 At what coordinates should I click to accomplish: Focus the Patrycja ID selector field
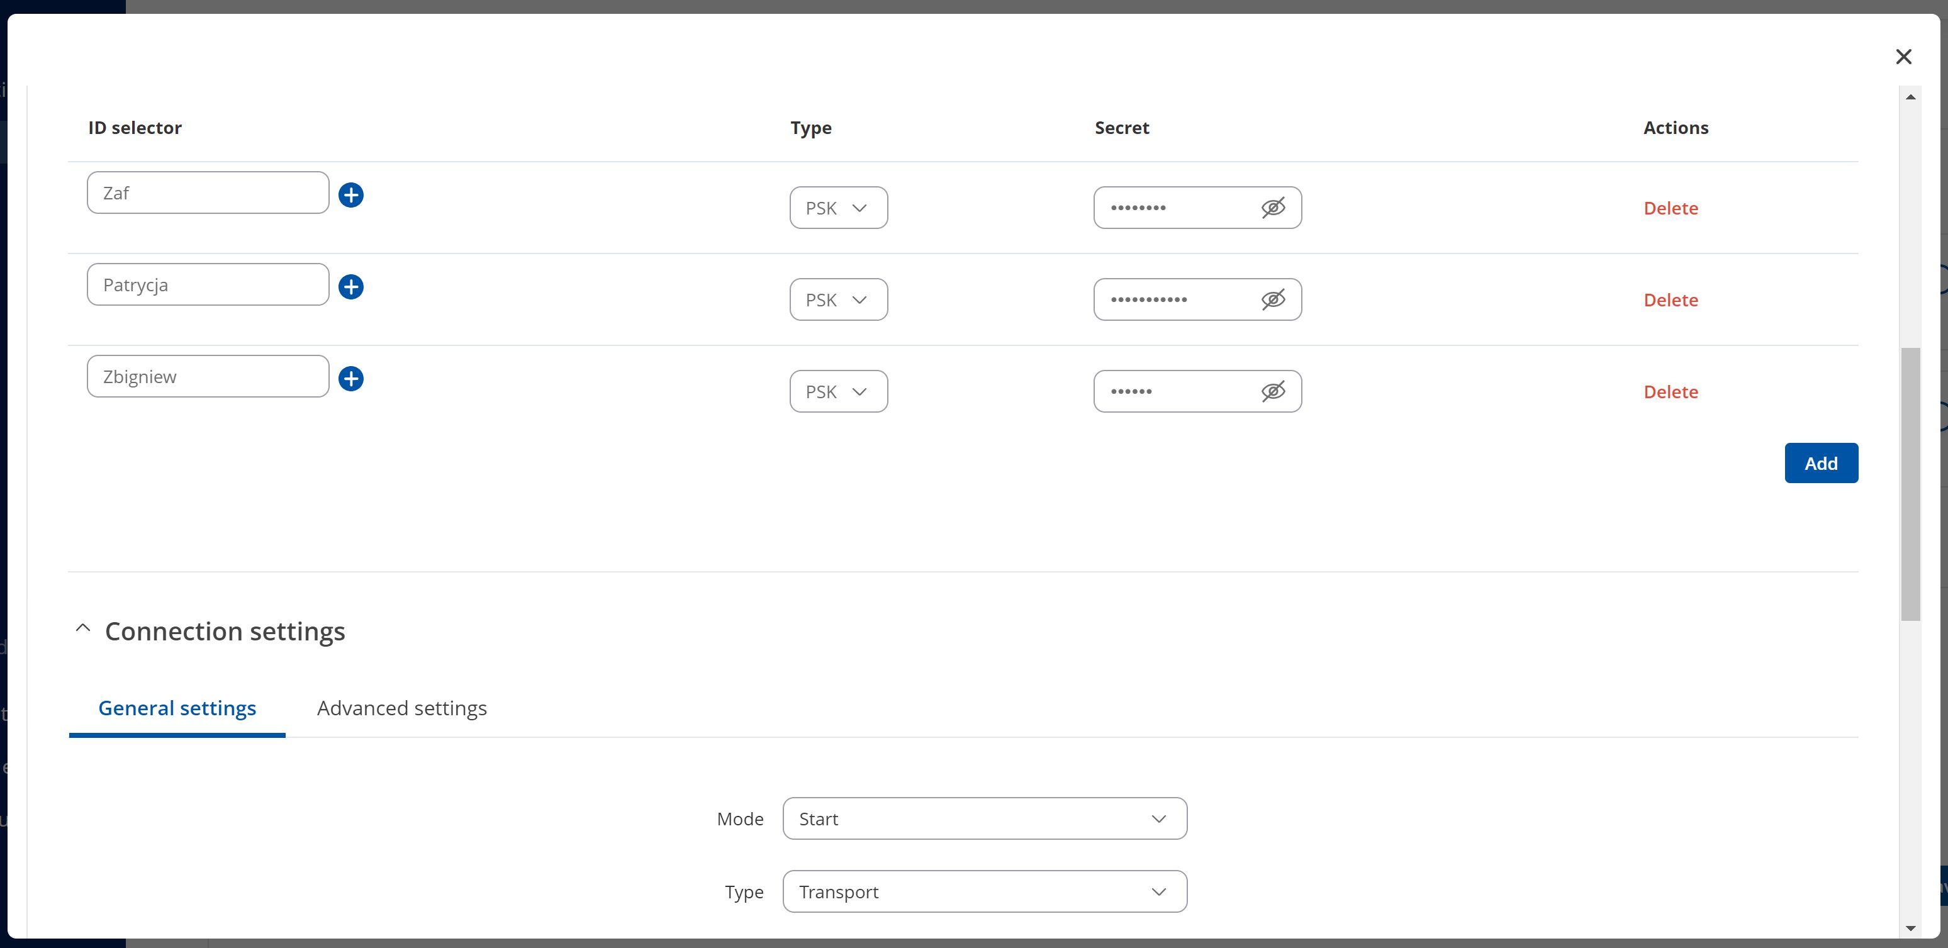point(208,284)
